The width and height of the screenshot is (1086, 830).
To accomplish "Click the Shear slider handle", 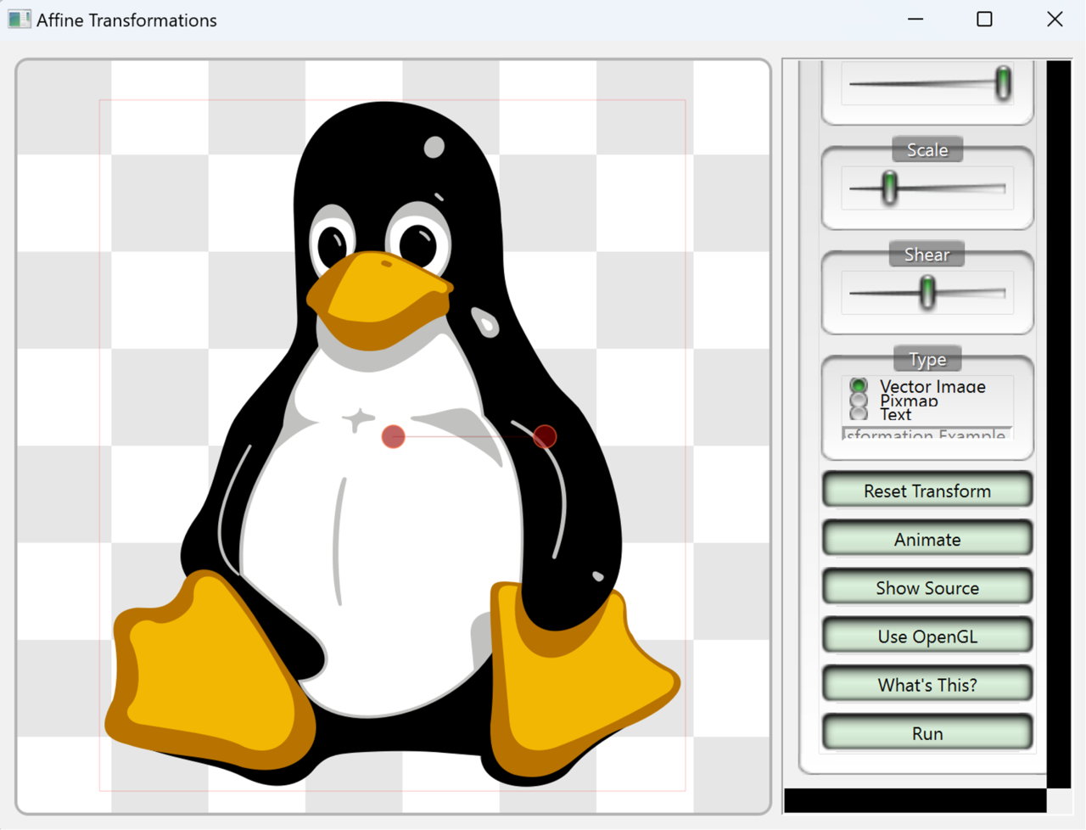I will [x=926, y=292].
